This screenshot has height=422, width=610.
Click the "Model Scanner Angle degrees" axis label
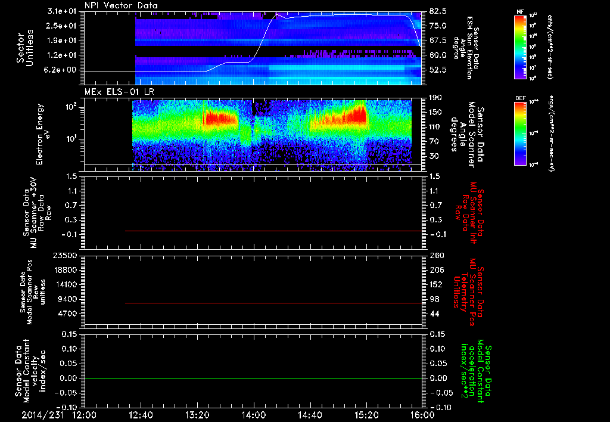pyautogui.click(x=463, y=134)
